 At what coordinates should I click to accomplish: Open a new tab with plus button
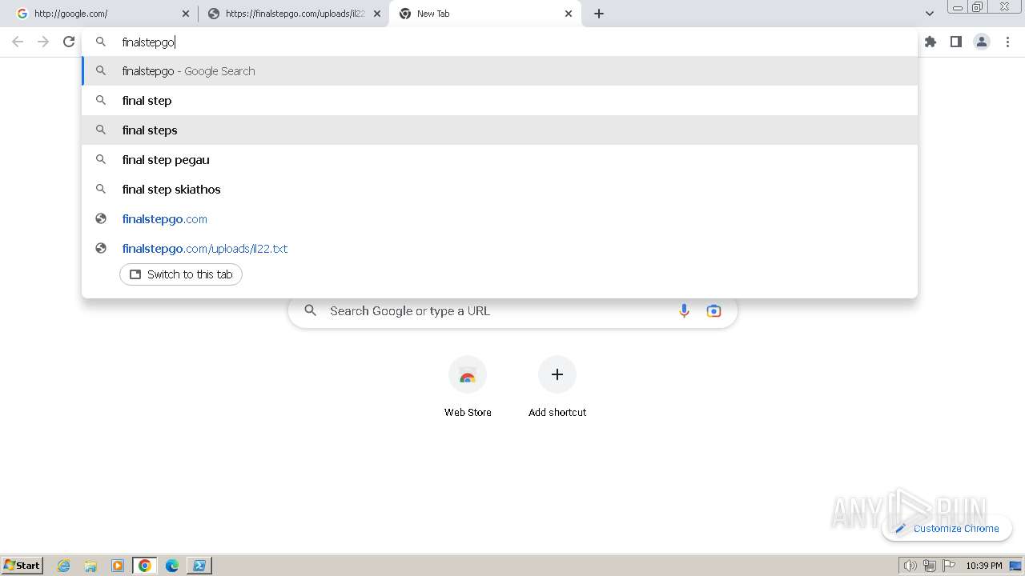coord(599,14)
